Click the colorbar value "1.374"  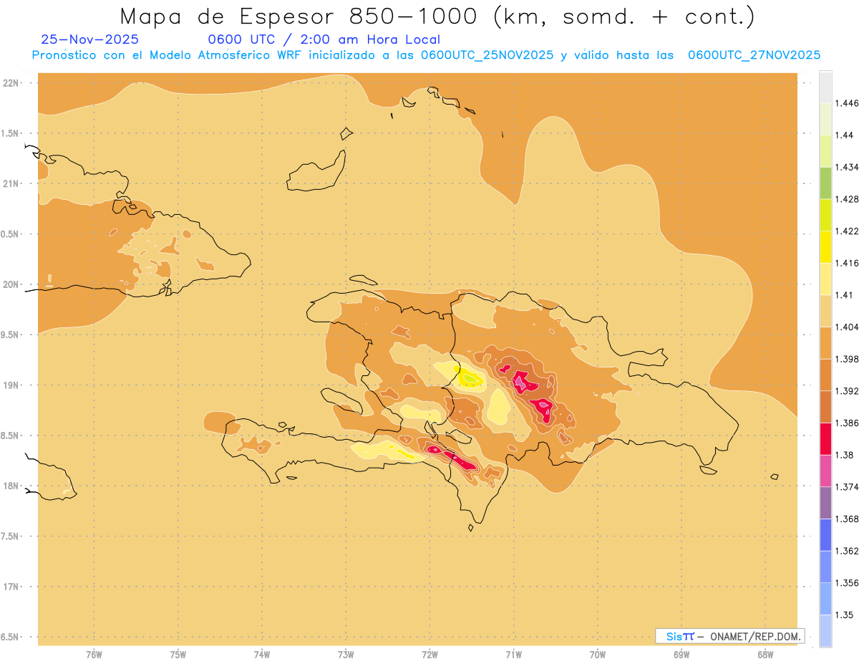848,487
